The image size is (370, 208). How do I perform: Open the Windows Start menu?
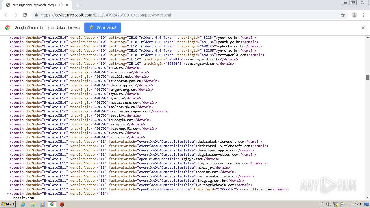tap(8, 204)
